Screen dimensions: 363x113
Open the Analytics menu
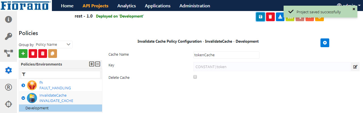(x=126, y=6)
